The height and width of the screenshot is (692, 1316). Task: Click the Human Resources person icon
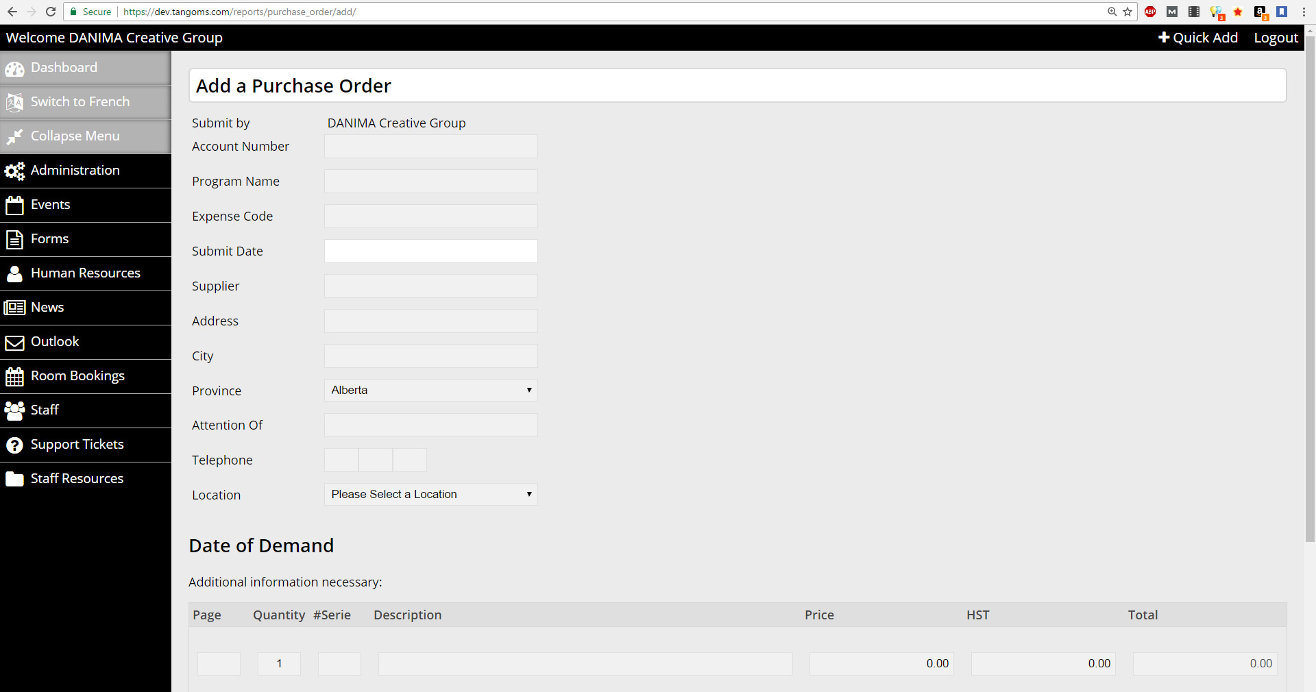14,274
